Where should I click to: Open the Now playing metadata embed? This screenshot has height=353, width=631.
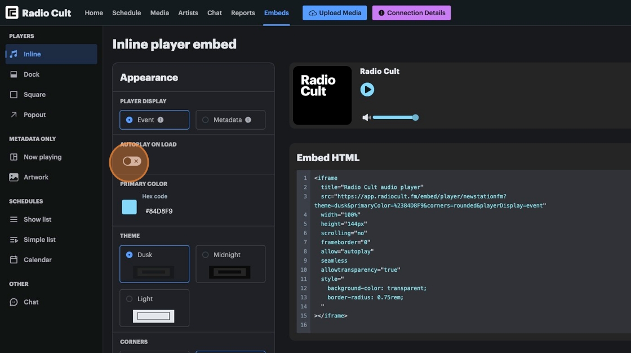pos(51,157)
